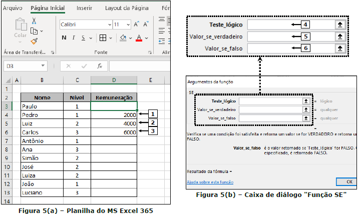Select column D header
The image size is (360, 214).
tap(114, 80)
